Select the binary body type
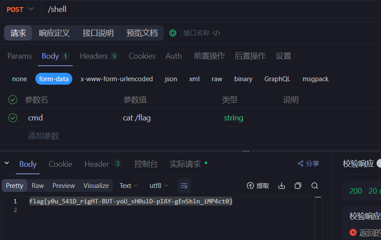The height and width of the screenshot is (240, 381). [x=243, y=79]
